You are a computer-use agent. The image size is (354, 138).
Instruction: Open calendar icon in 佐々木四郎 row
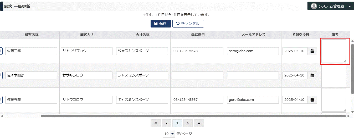point(312,75)
